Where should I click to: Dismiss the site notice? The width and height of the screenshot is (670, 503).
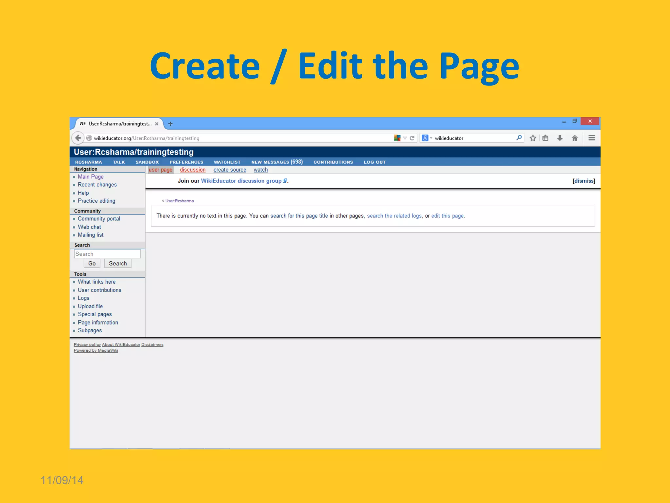coord(584,181)
